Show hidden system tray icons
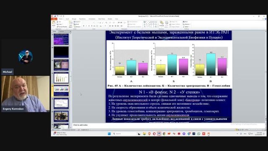 237,134
